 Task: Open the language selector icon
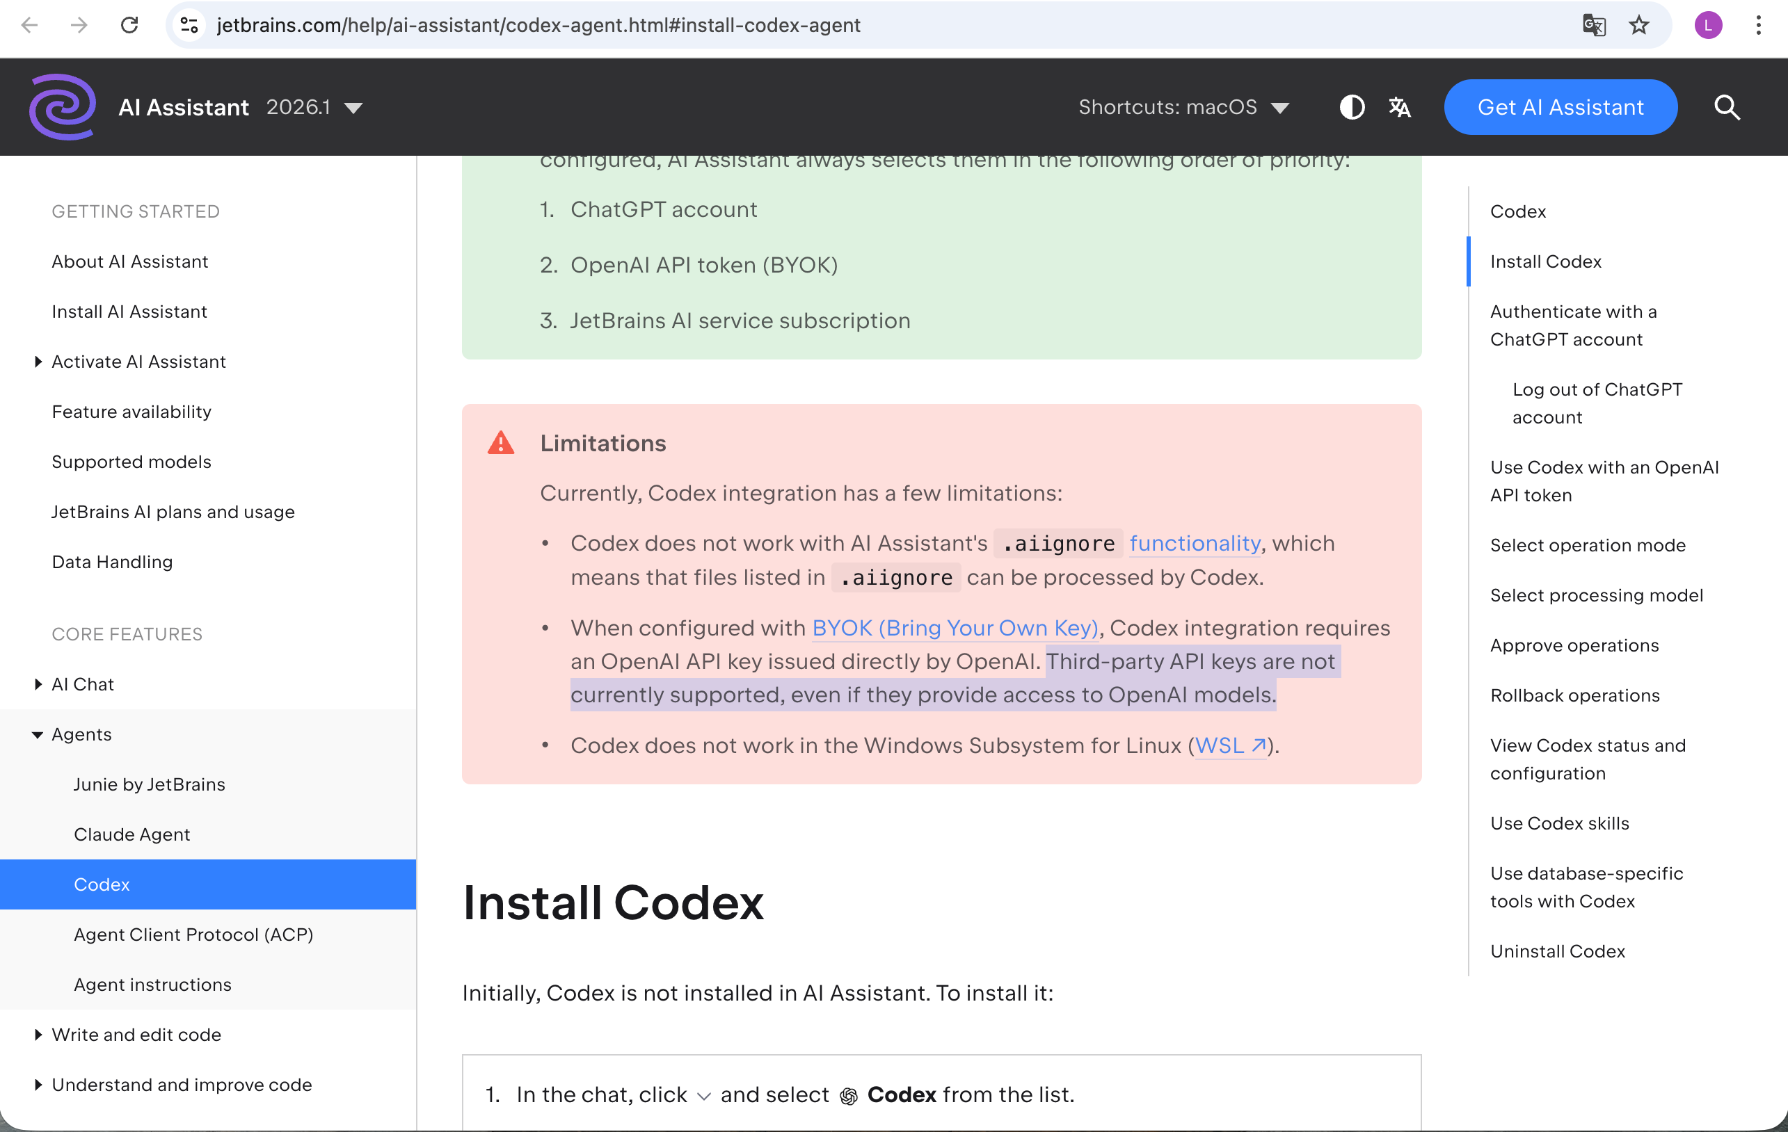pos(1400,107)
